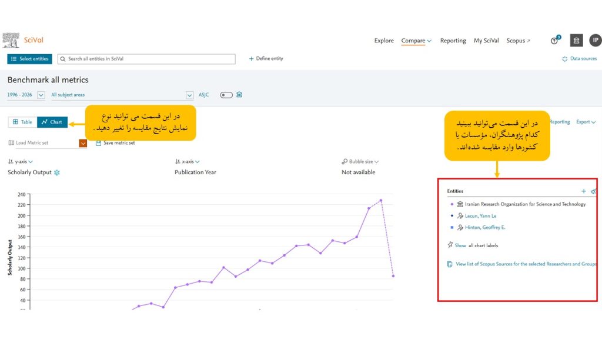This screenshot has width=602, height=339.
Task: Toggle the ASJC switch
Action: 226,95
